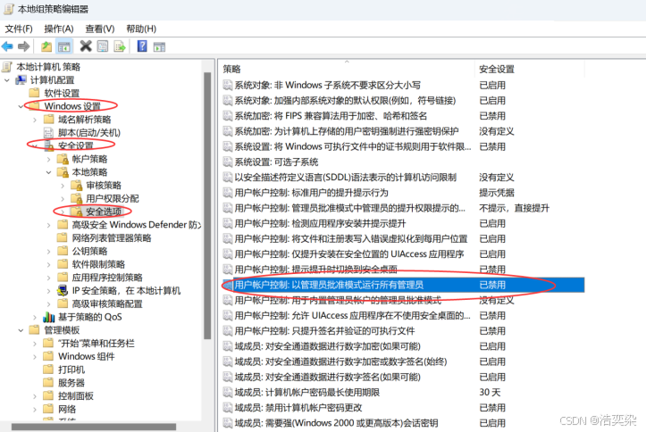
Task: Click the 系统设置: 可选子系统 policy icon
Action: pos(228,162)
